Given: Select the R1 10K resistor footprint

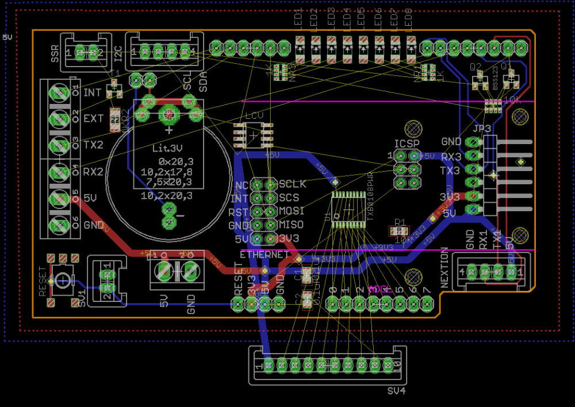Looking at the screenshot, I should (398, 231).
